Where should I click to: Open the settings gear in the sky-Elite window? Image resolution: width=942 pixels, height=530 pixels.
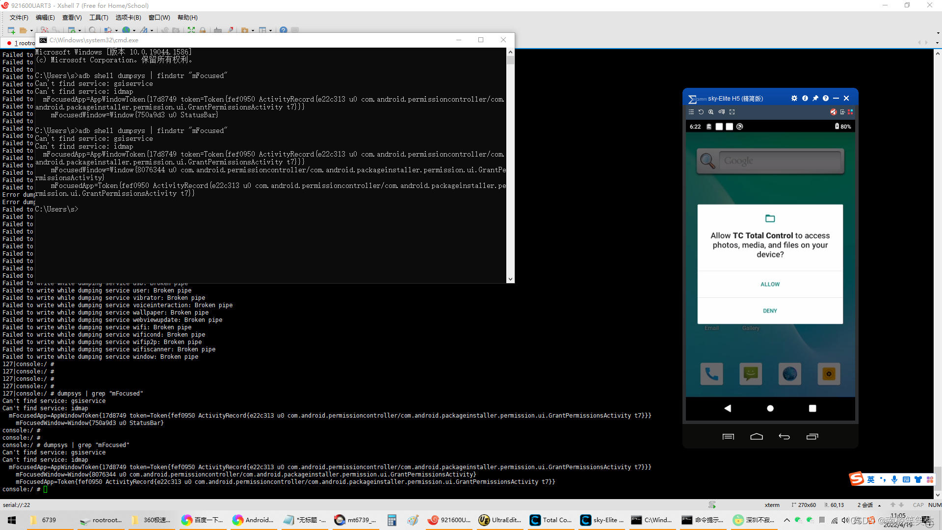click(x=794, y=98)
